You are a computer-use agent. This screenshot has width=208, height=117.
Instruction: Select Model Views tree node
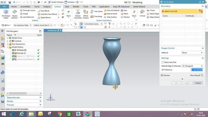pyautogui.click(x=17, y=38)
